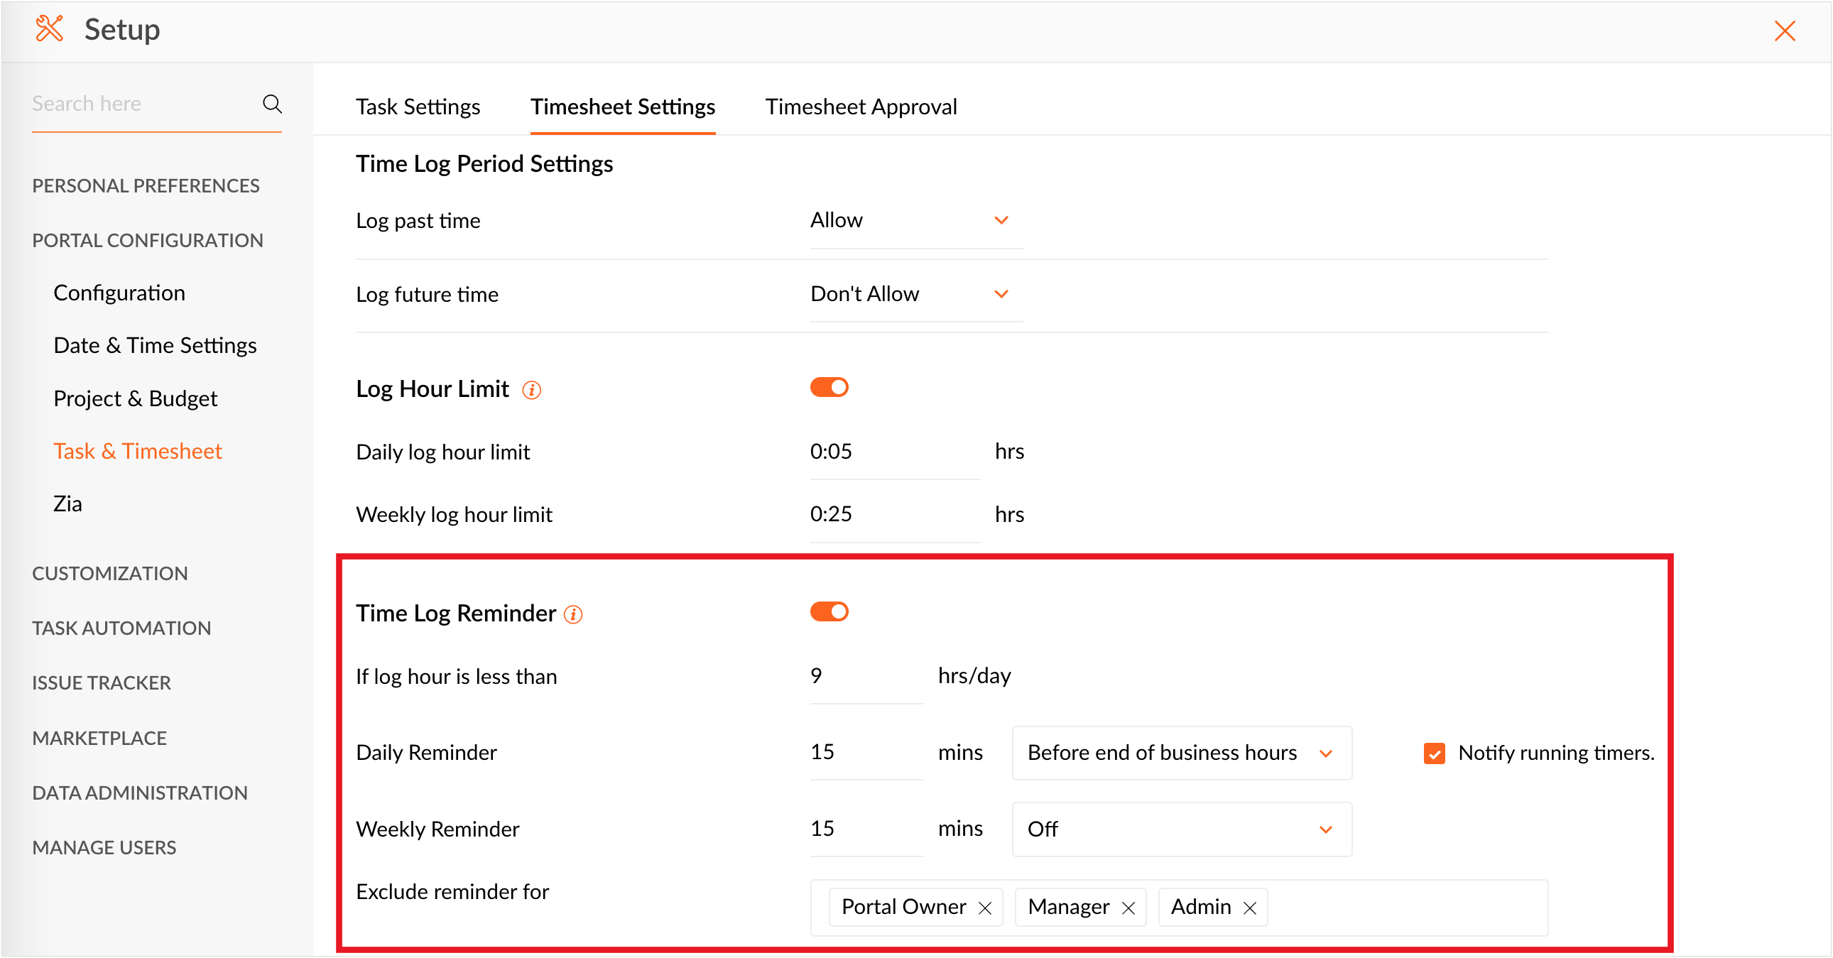1833x958 pixels.
Task: Open the Log future time dropdown
Action: pos(915,295)
